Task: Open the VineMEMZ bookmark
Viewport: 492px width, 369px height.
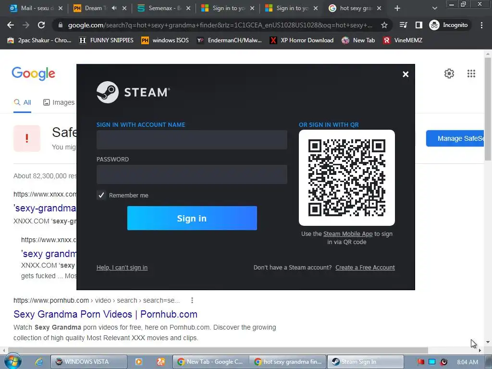Action: pyautogui.click(x=403, y=40)
